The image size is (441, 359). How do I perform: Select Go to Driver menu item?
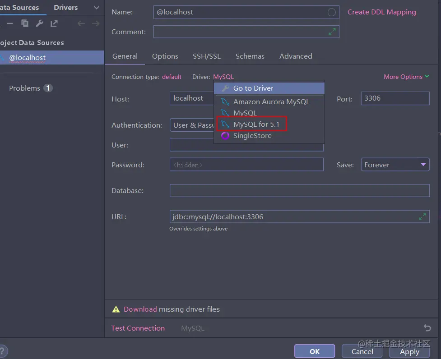click(269, 88)
